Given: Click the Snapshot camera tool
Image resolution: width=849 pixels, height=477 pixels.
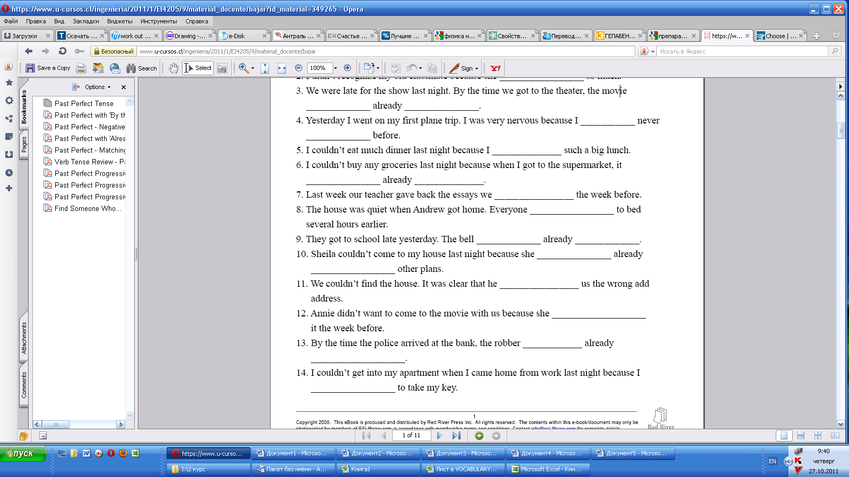Looking at the screenshot, I should pyautogui.click(x=222, y=68).
